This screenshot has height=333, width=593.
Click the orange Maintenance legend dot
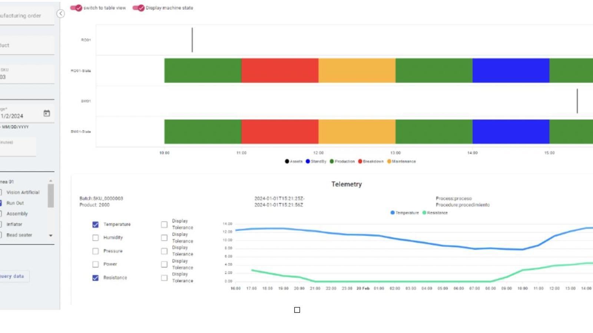pyautogui.click(x=389, y=161)
